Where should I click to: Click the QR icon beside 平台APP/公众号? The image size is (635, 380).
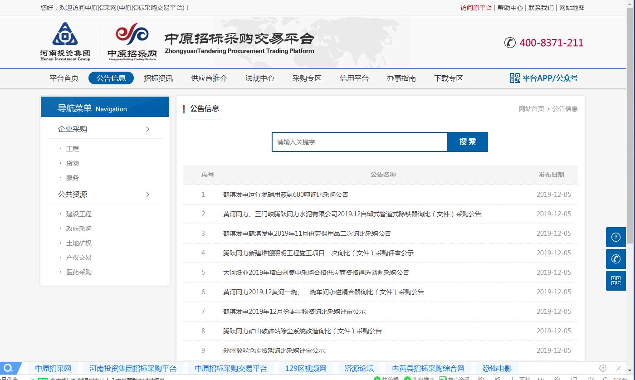(x=514, y=78)
